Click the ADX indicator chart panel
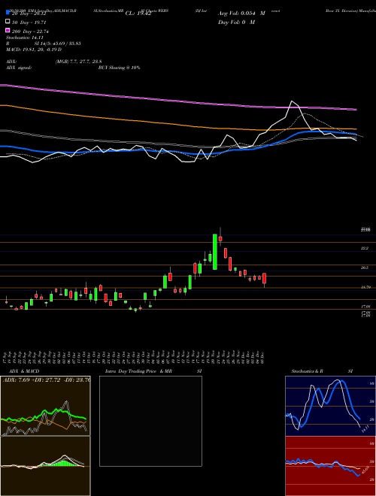 tap(45, 406)
